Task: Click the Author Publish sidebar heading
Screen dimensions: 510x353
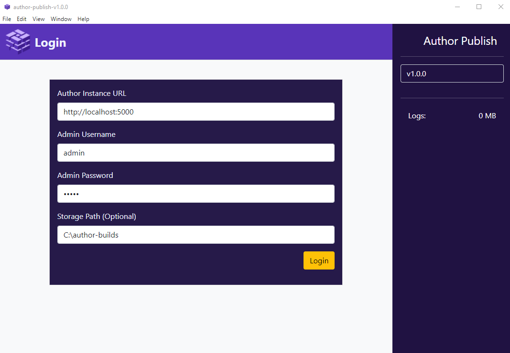Action: click(460, 41)
